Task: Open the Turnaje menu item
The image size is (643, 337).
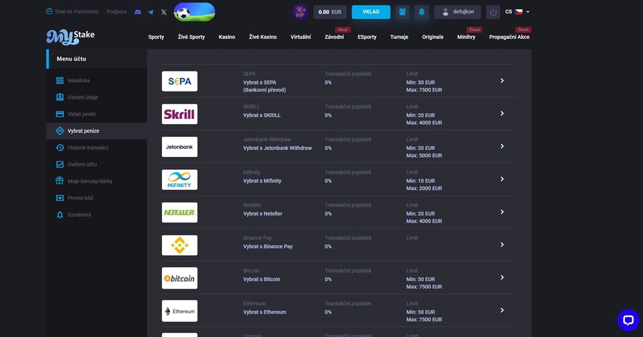Action: click(x=399, y=37)
